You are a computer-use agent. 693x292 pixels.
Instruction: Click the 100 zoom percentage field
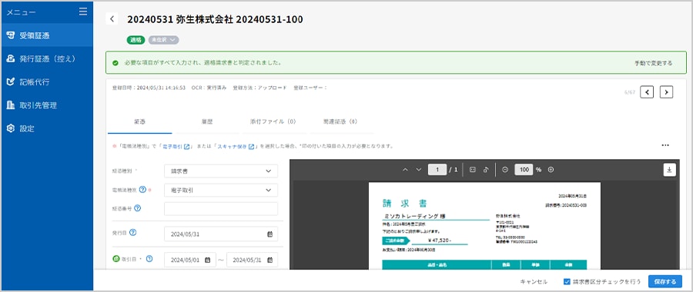pyautogui.click(x=524, y=170)
